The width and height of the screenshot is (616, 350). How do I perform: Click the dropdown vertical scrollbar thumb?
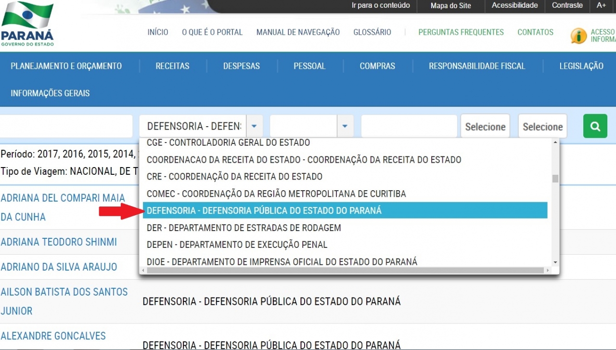[555, 179]
